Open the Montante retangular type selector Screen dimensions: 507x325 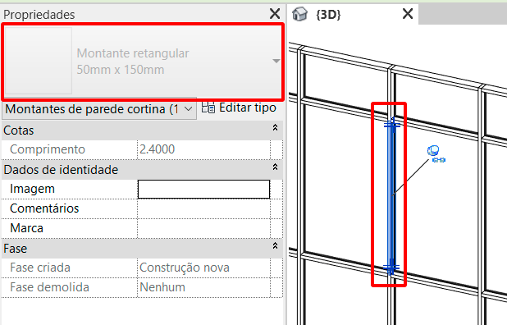pyautogui.click(x=143, y=62)
